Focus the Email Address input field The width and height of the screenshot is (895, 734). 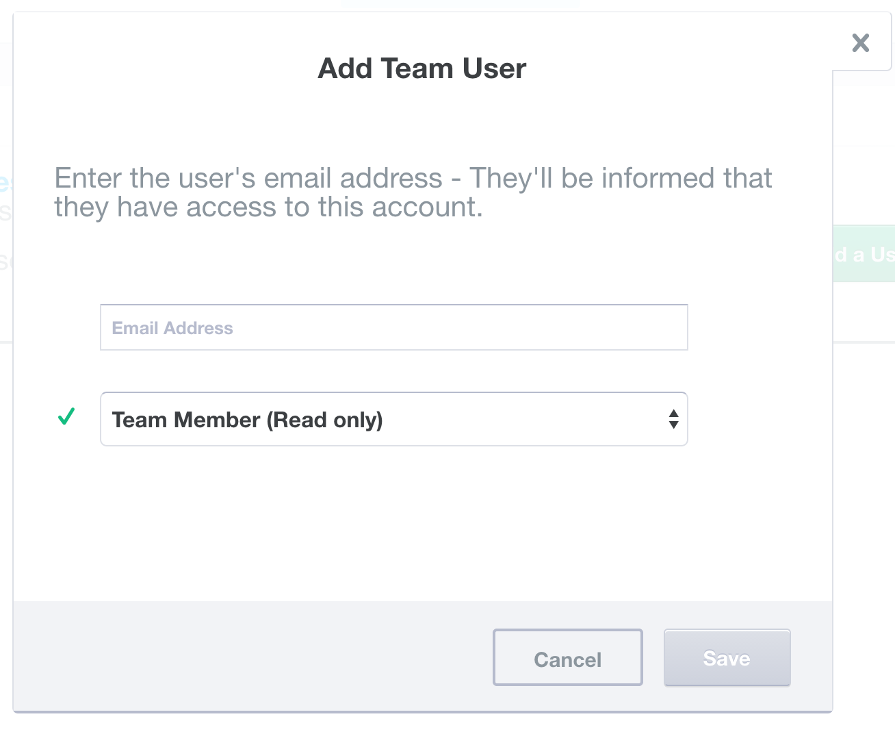[x=394, y=327]
